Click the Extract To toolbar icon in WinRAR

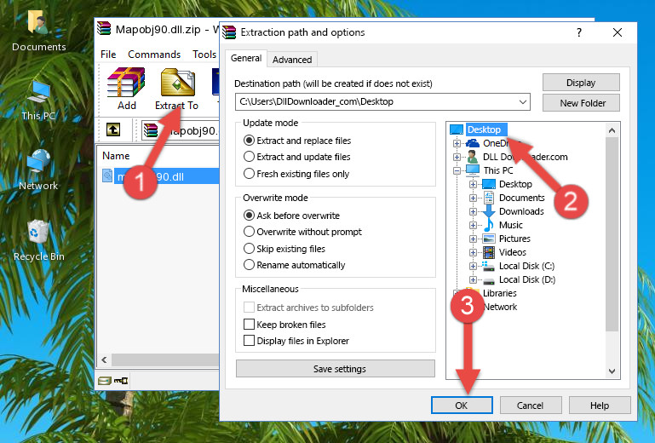177,89
